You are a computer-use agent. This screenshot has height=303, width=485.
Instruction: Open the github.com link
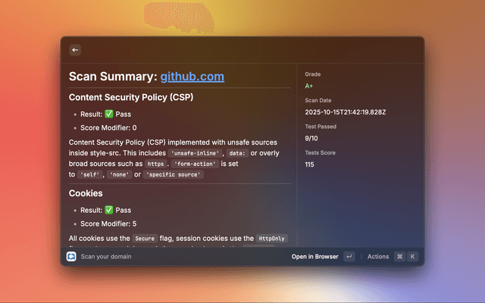click(x=192, y=77)
